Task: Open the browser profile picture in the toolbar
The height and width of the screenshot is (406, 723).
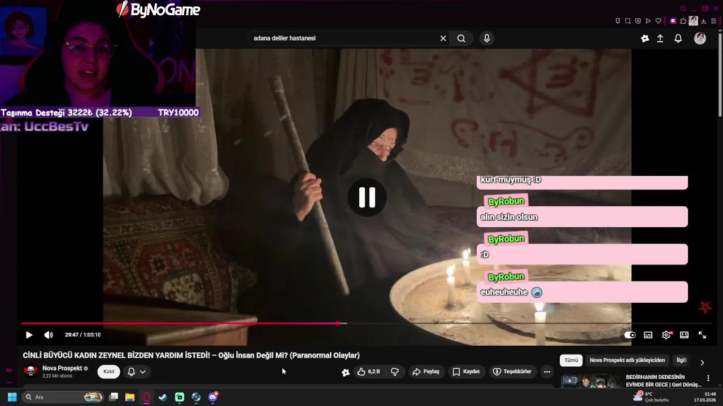Action: pyautogui.click(x=693, y=21)
